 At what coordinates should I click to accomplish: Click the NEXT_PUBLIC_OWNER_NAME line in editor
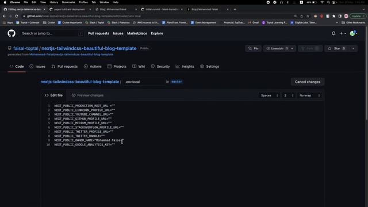(89, 140)
